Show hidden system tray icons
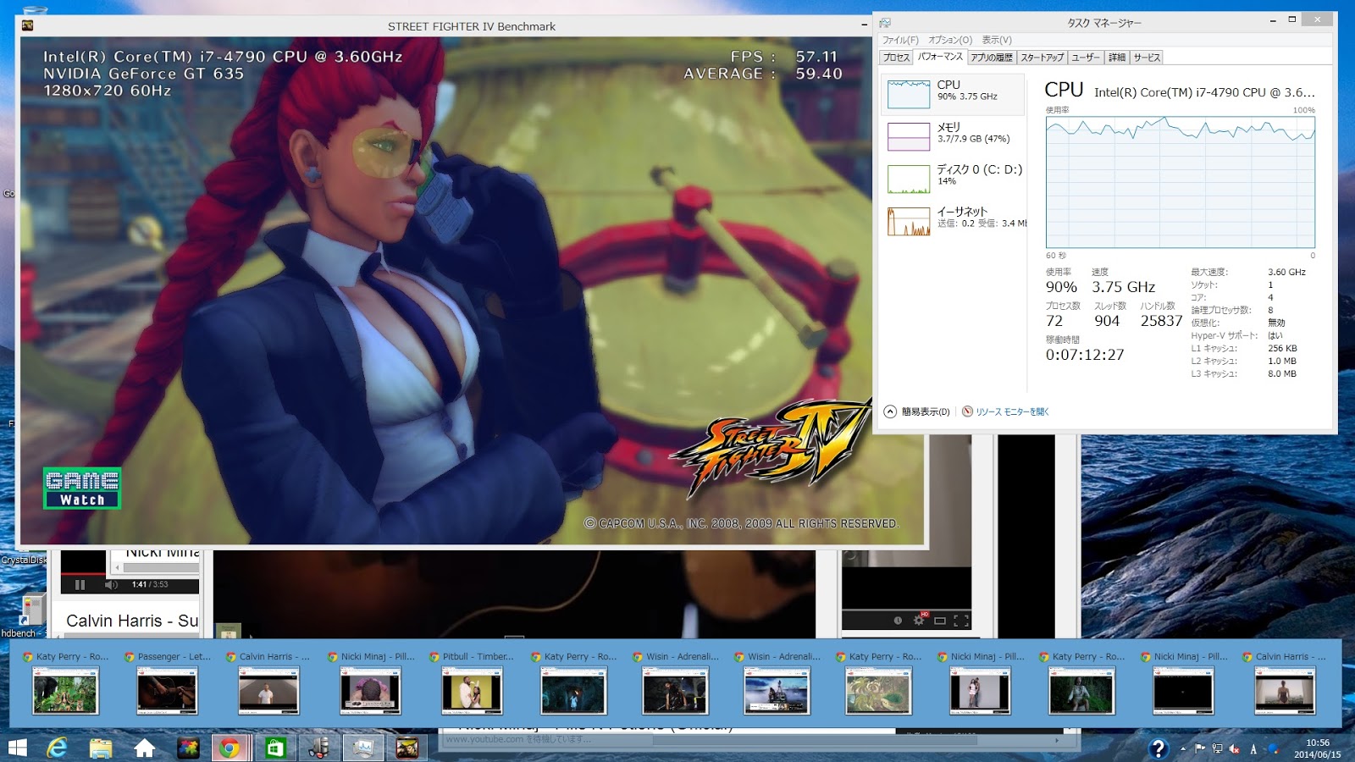The width and height of the screenshot is (1355, 762). pyautogui.click(x=1183, y=748)
